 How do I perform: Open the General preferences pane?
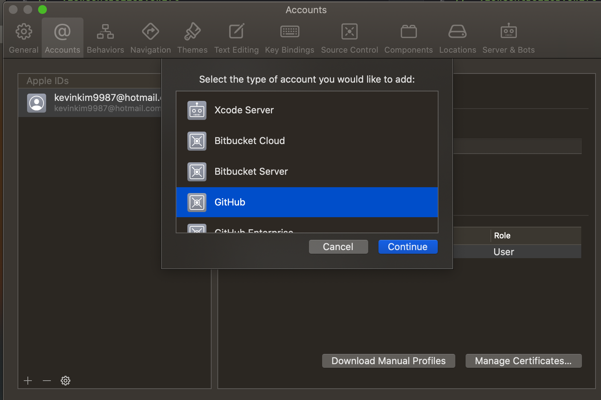(24, 38)
